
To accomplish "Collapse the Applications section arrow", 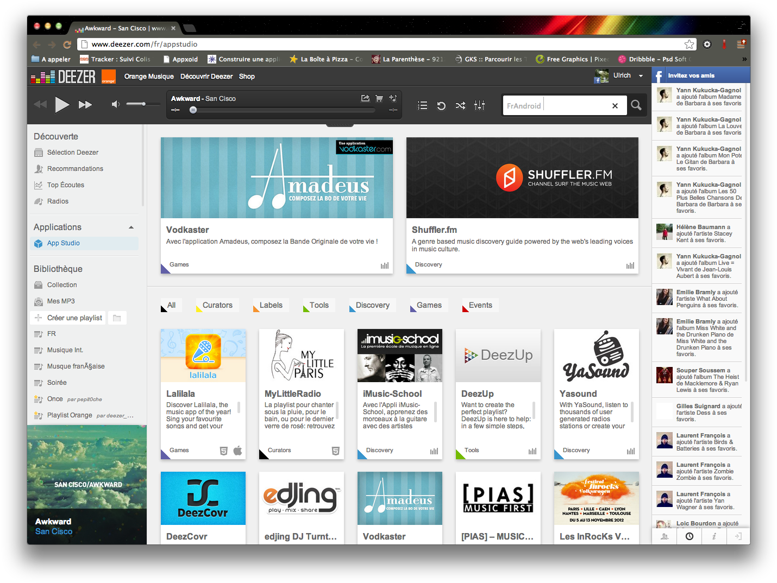I will 131,227.
